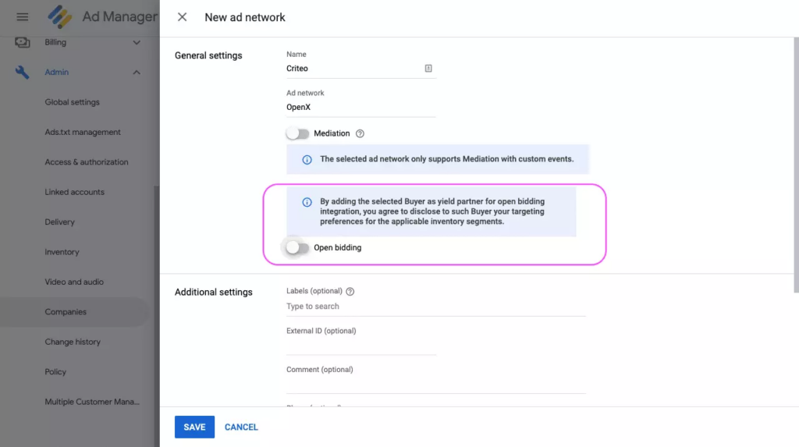Click the Additional settings heading
Viewport: 799px width, 447px height.
214,292
